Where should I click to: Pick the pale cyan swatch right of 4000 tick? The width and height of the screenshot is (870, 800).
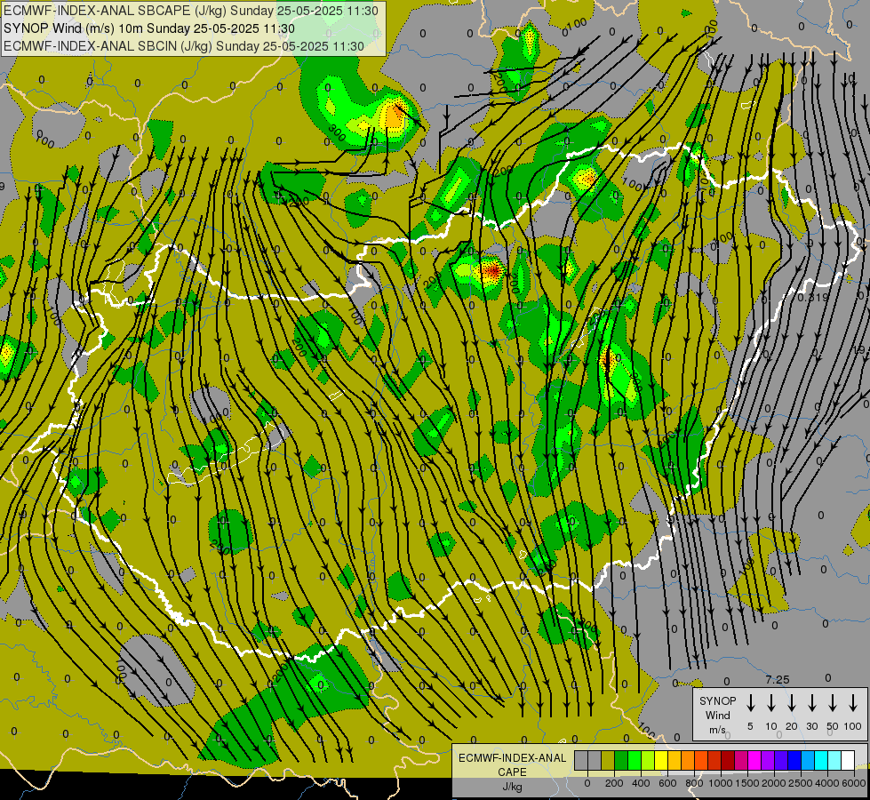pos(834,760)
